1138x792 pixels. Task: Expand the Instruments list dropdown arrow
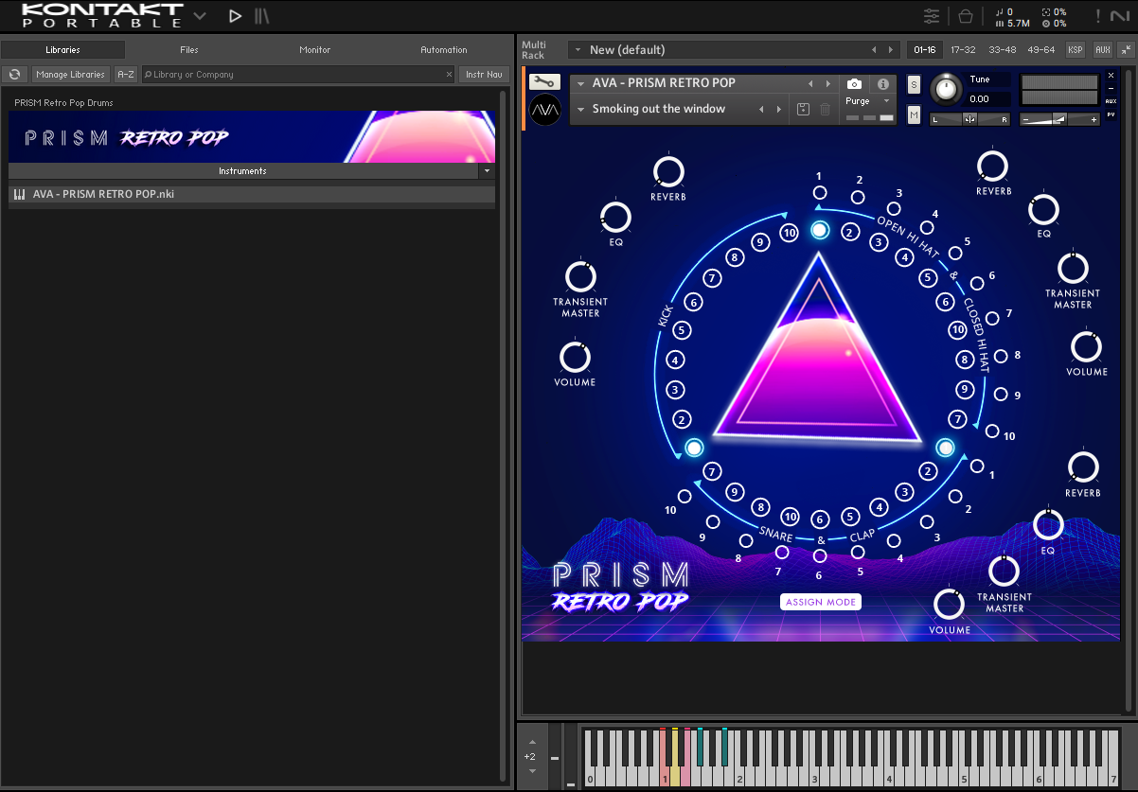coord(487,171)
